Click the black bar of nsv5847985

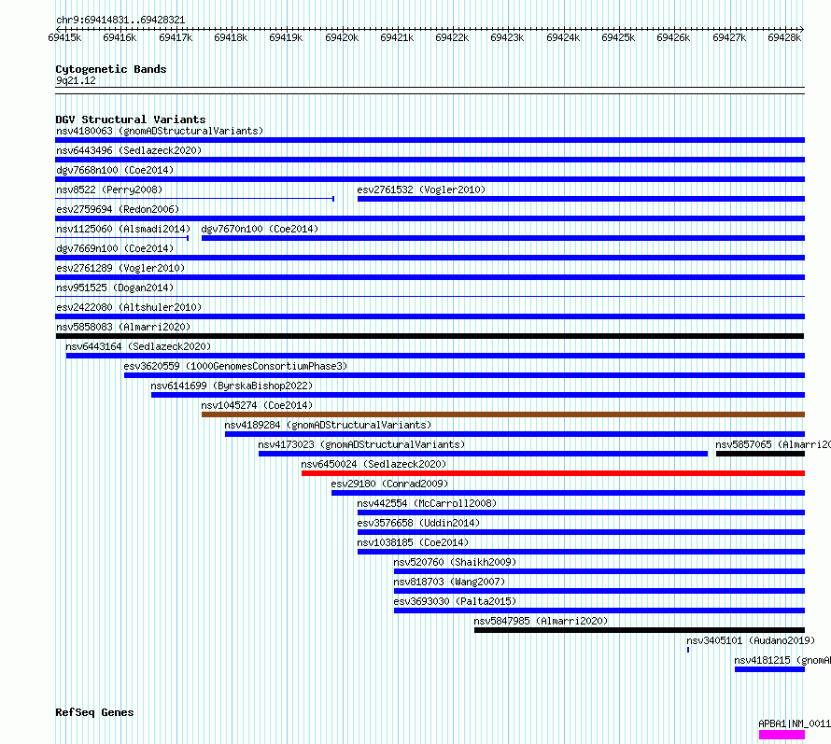coord(640,630)
